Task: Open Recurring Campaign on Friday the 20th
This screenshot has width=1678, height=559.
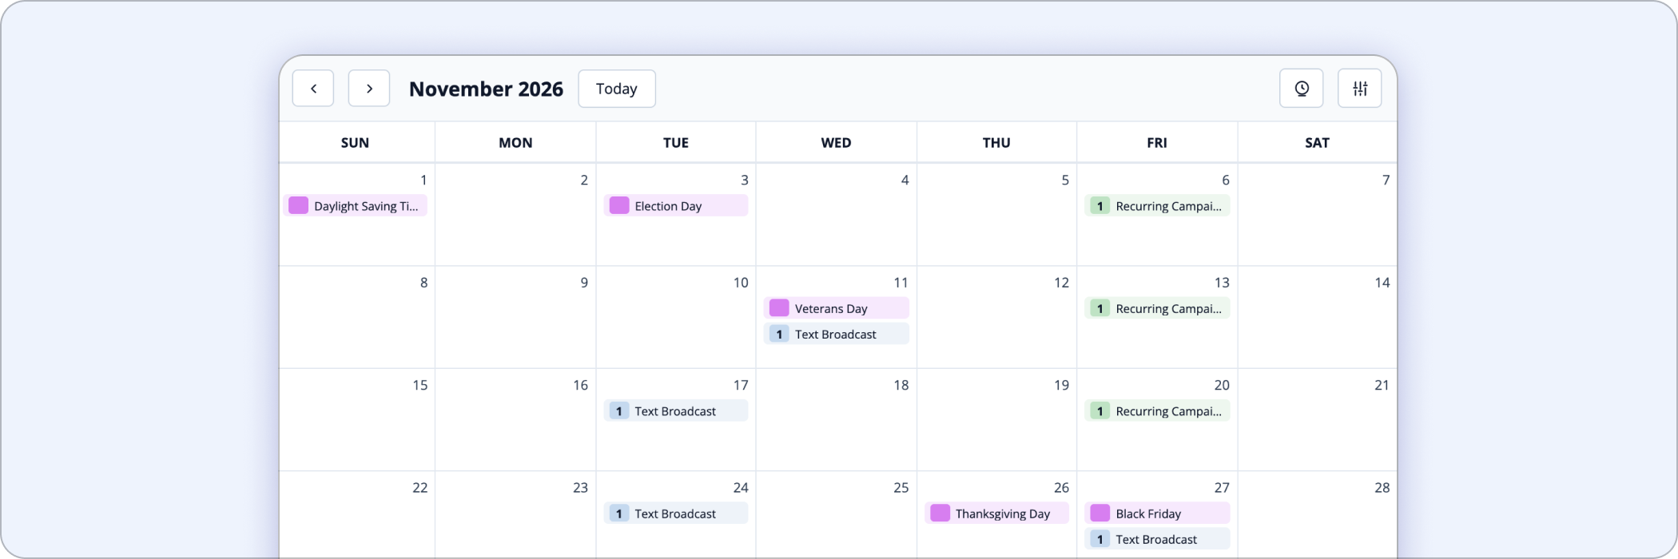Action: [1157, 411]
